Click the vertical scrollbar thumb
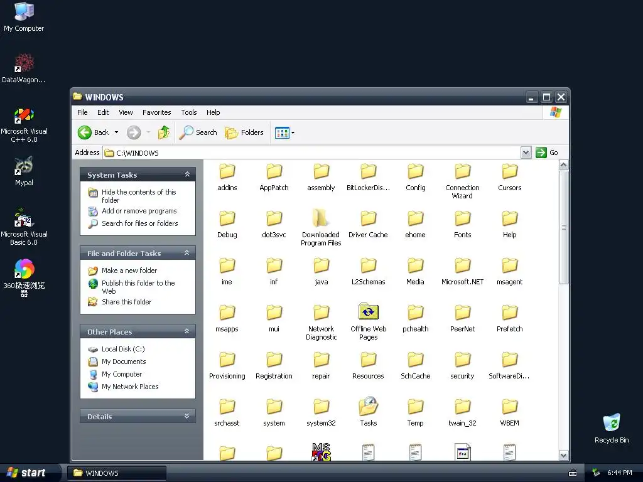The image size is (643, 482). [564, 227]
